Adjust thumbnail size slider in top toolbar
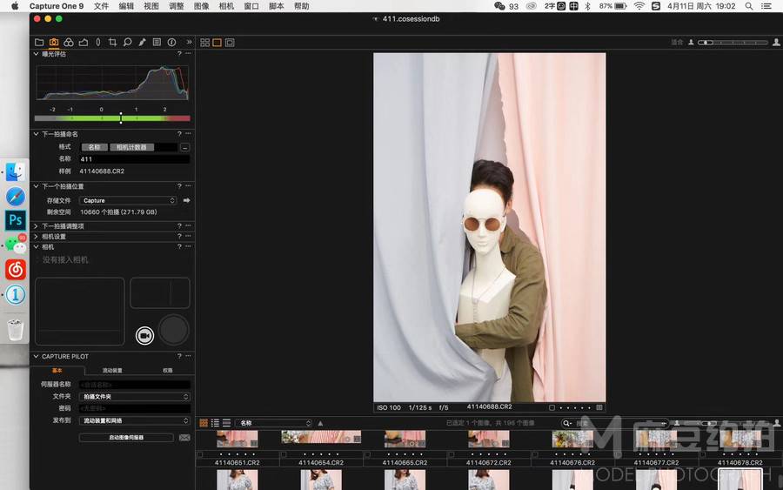The height and width of the screenshot is (490, 783). pyautogui.click(x=733, y=43)
